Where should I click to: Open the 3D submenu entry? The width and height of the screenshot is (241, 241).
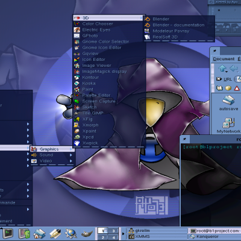[x=108, y=18]
